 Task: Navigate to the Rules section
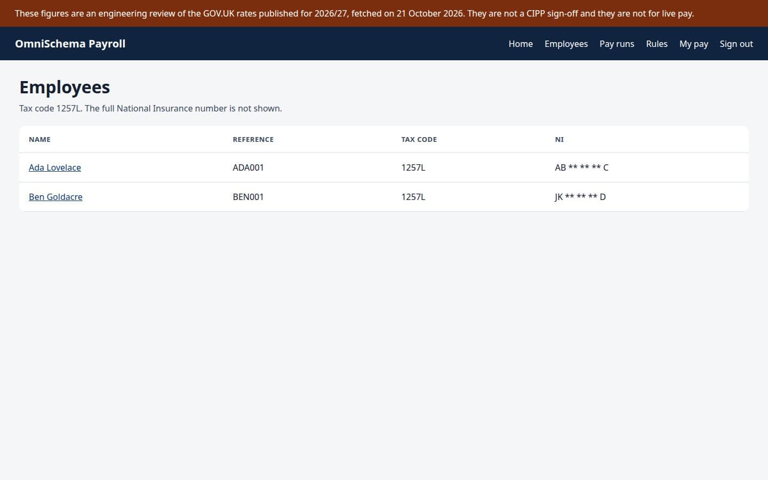click(x=657, y=44)
